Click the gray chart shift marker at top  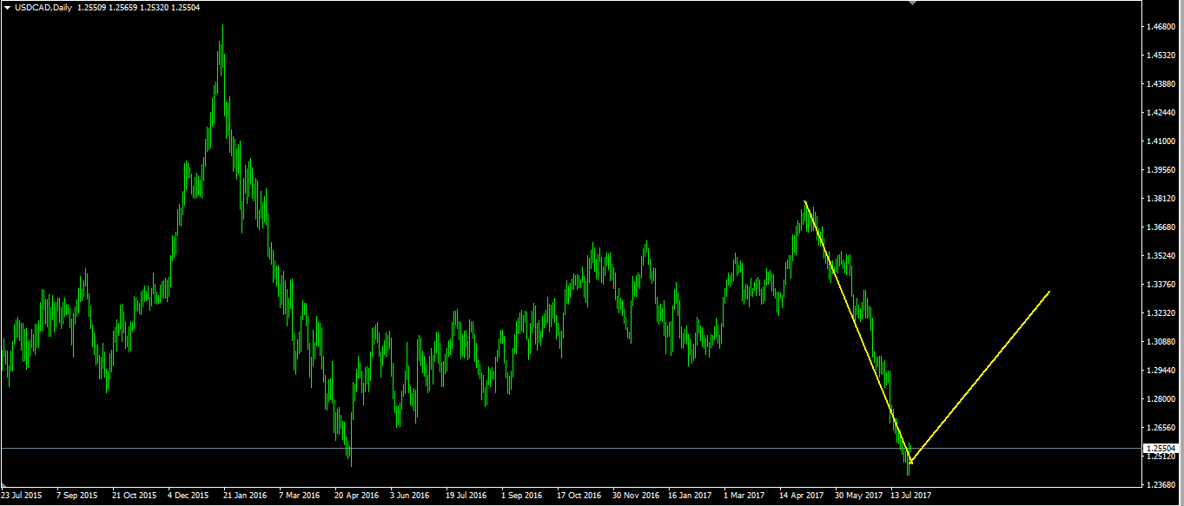pos(911,3)
